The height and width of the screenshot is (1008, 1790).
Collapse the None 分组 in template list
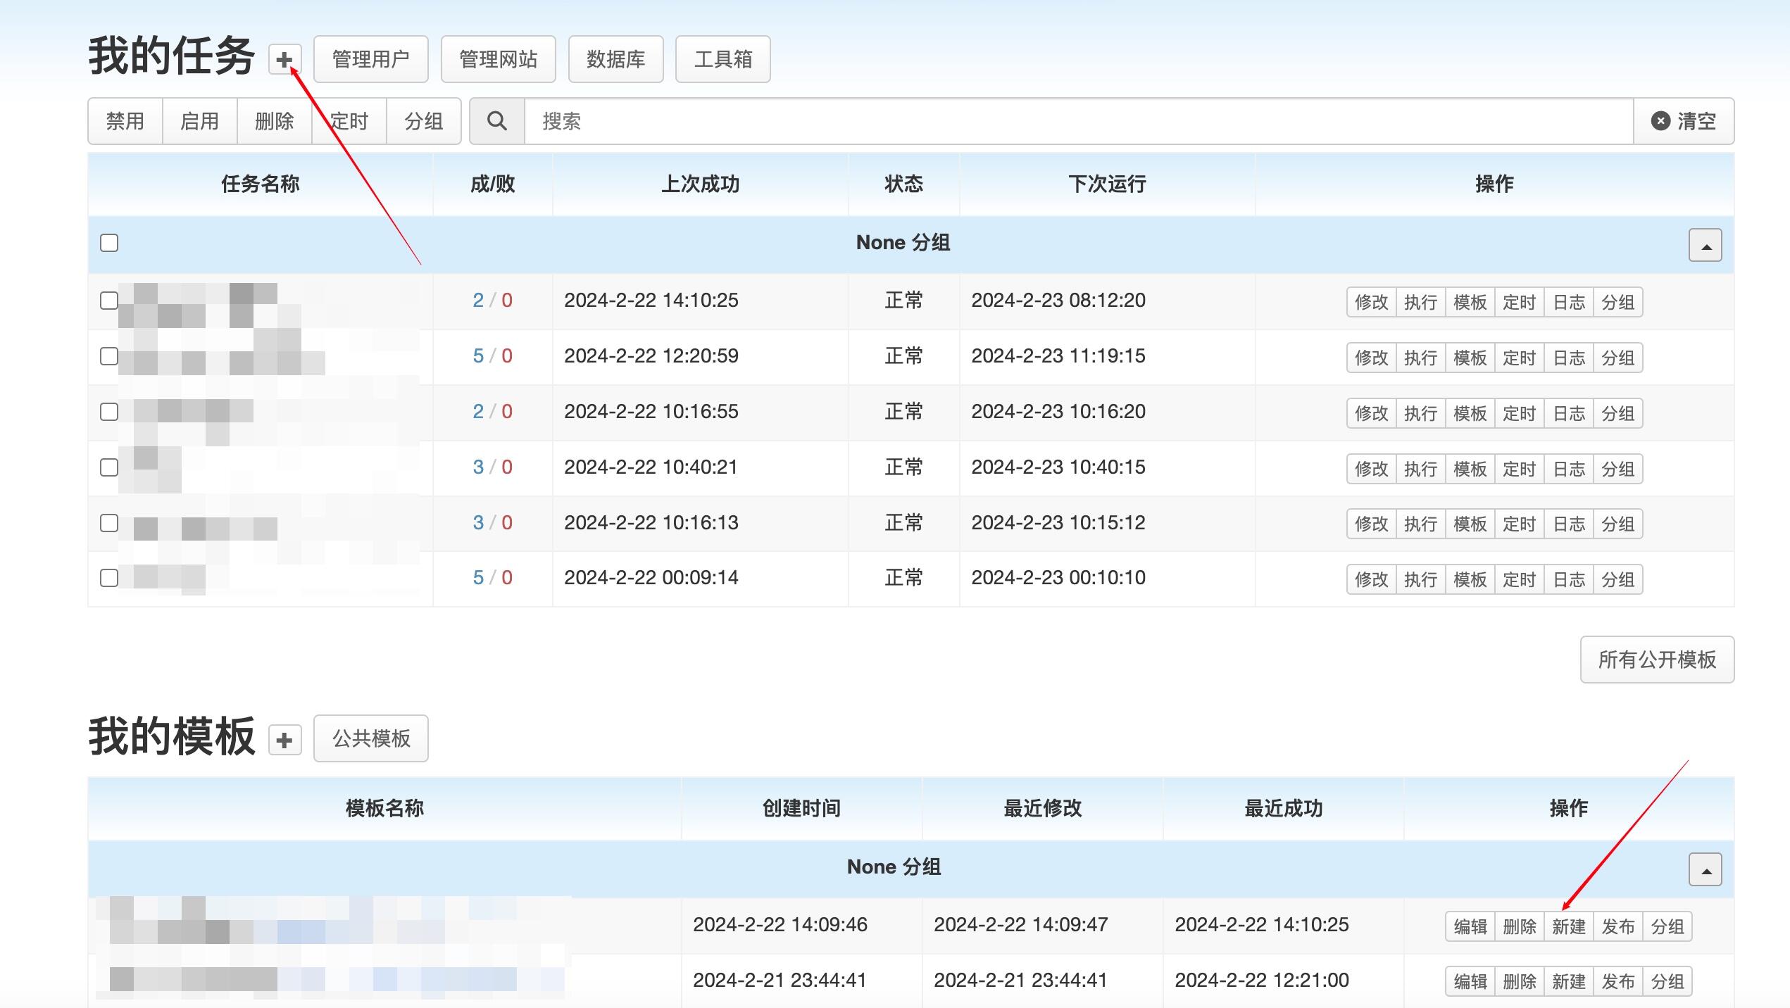click(x=1705, y=869)
